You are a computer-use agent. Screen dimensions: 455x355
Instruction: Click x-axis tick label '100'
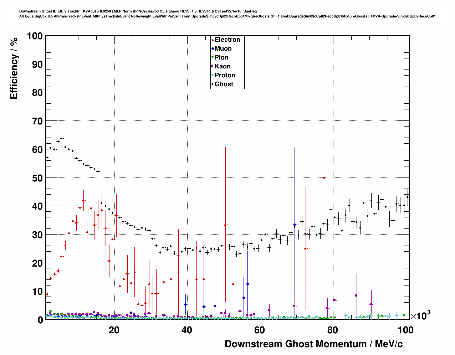405,330
